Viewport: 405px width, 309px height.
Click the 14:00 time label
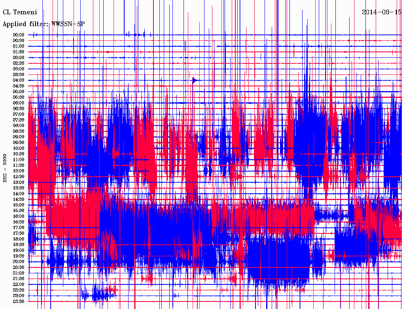point(19,194)
